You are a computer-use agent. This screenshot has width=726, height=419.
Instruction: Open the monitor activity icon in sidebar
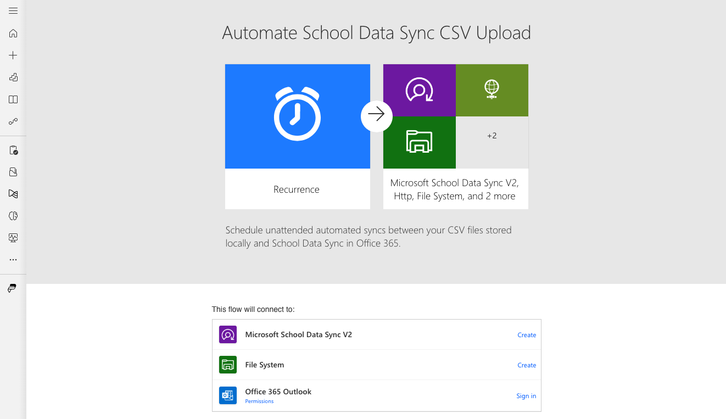[x=13, y=238]
